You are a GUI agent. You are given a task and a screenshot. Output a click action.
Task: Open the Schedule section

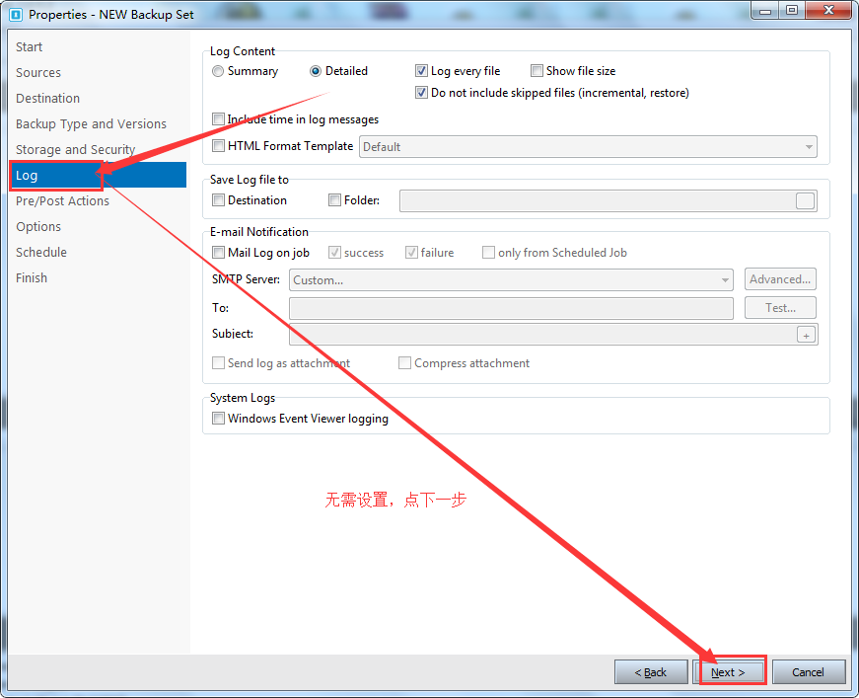(x=41, y=253)
